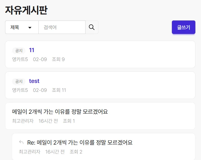This screenshot has height=160, width=201.
Task: Open reply post Re: 메일이 2개씩 가는
Action: (x=80, y=142)
